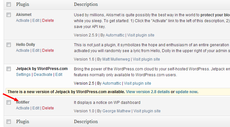Viewport: 230px width, 127px height.
Task: Open Edit for Hello Dolly plugin
Action: [x=36, y=50]
